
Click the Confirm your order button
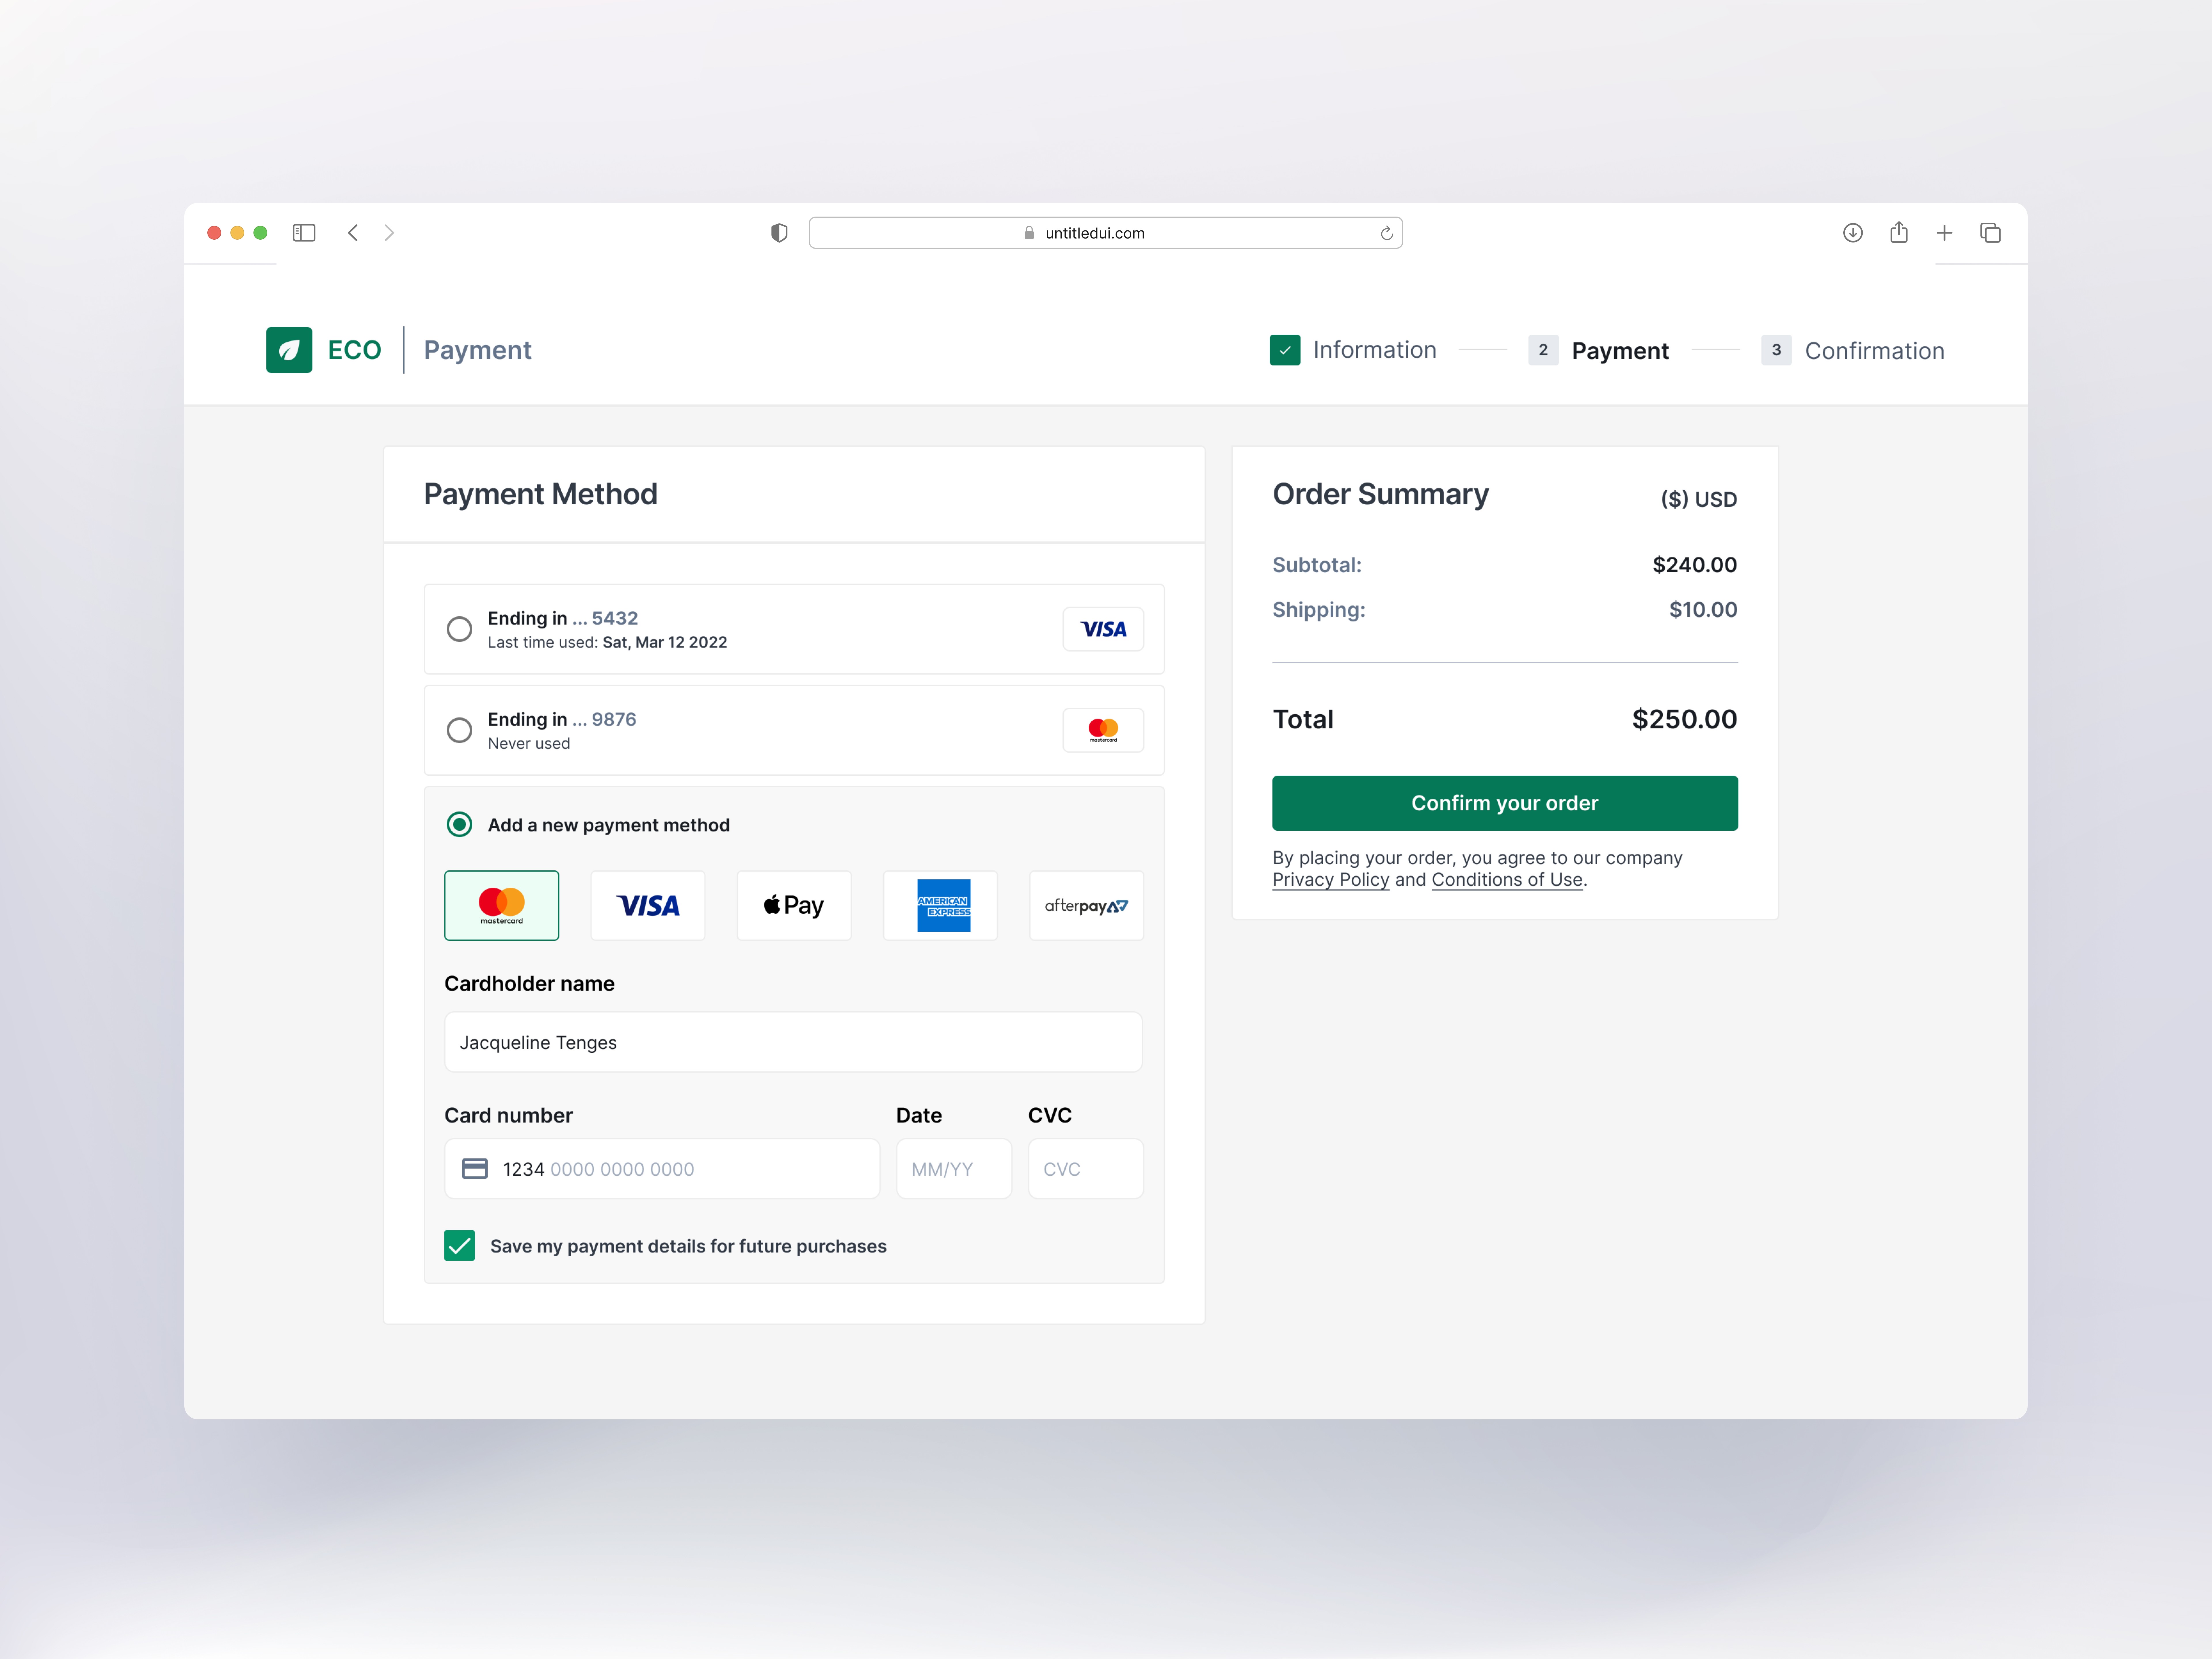pos(1505,803)
